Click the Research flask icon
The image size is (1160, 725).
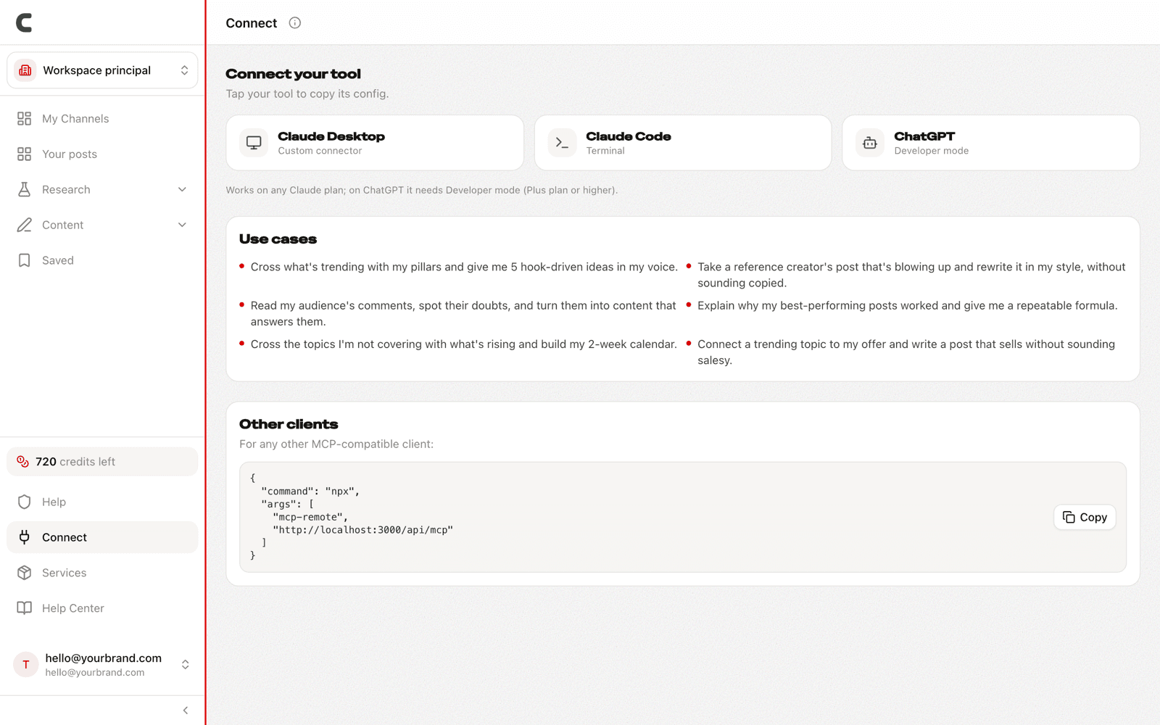25,189
